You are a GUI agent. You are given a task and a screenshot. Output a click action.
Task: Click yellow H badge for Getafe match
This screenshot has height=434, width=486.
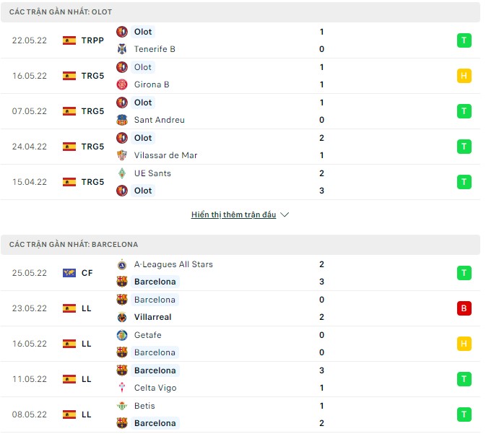click(464, 344)
